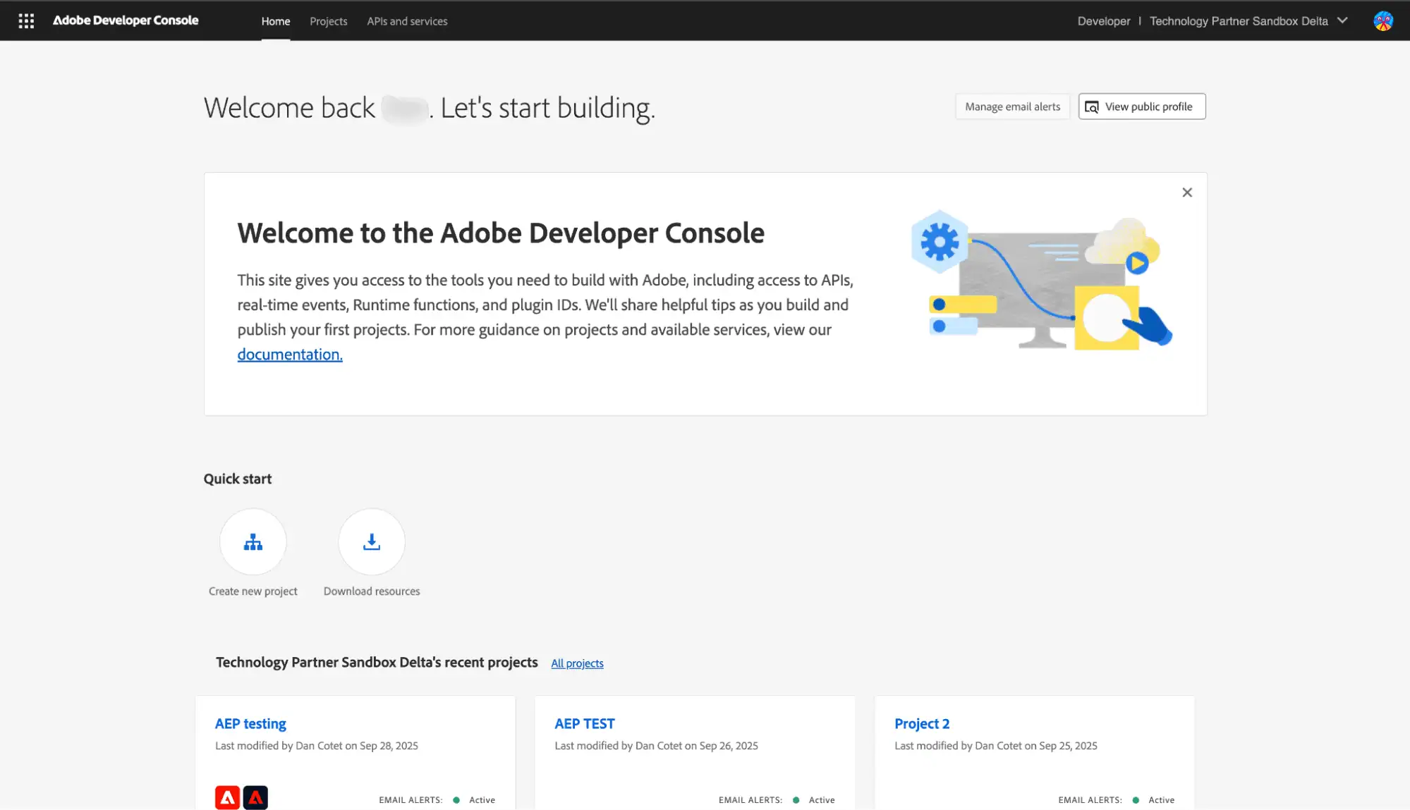This screenshot has width=1410, height=810.
Task: Open the AEP TEST project
Action: click(584, 723)
